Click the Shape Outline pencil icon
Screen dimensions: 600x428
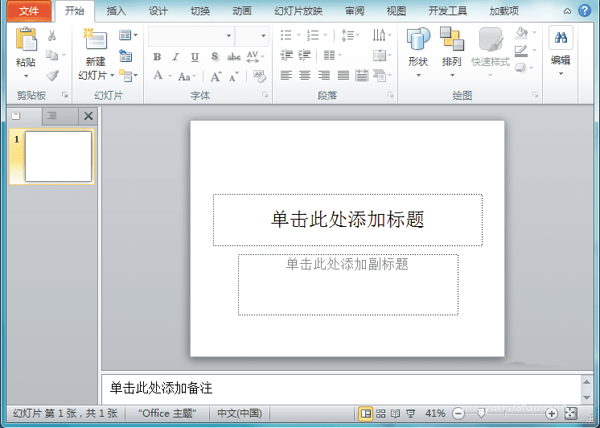point(521,51)
